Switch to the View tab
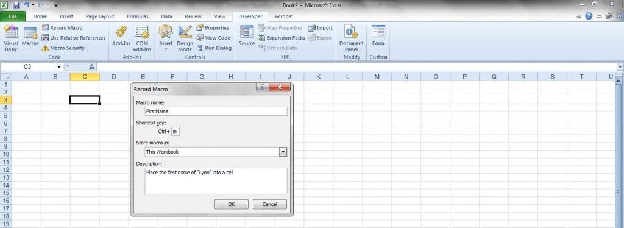 tap(219, 16)
